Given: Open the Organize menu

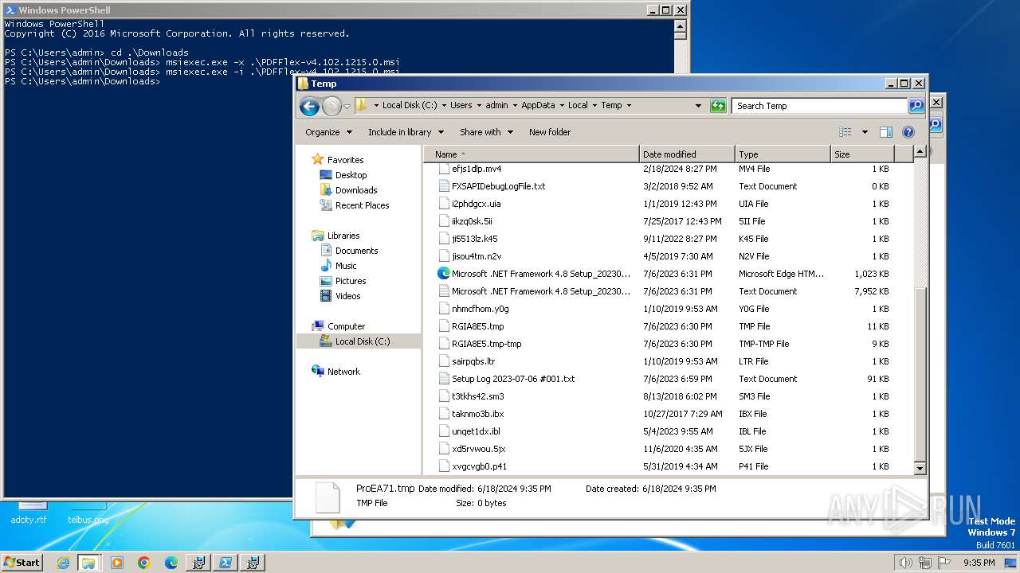Looking at the screenshot, I should 328,132.
